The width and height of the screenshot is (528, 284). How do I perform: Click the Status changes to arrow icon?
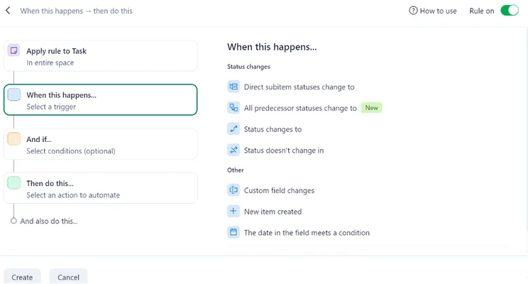click(233, 129)
